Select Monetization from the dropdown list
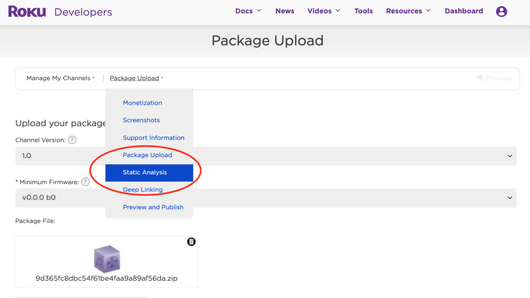This screenshot has height=298, width=530. tap(142, 103)
